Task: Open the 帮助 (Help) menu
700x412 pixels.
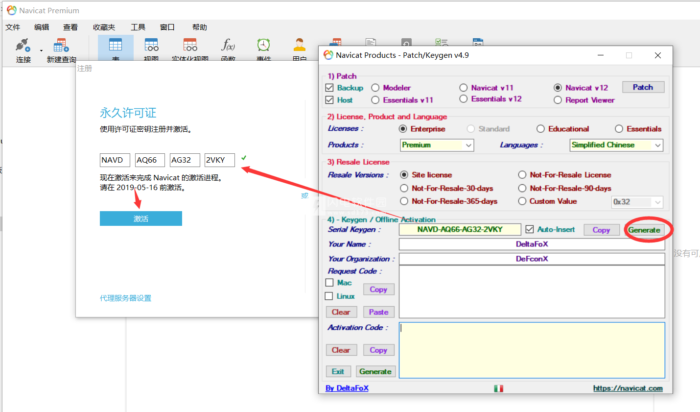Action: pyautogui.click(x=200, y=27)
